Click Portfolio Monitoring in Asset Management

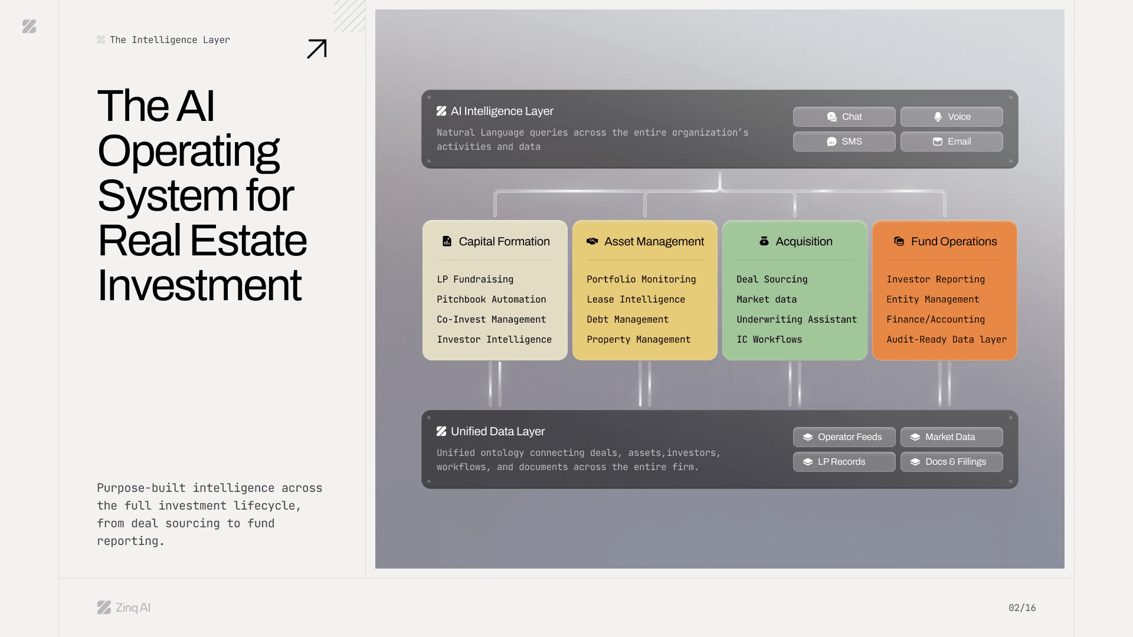(641, 280)
